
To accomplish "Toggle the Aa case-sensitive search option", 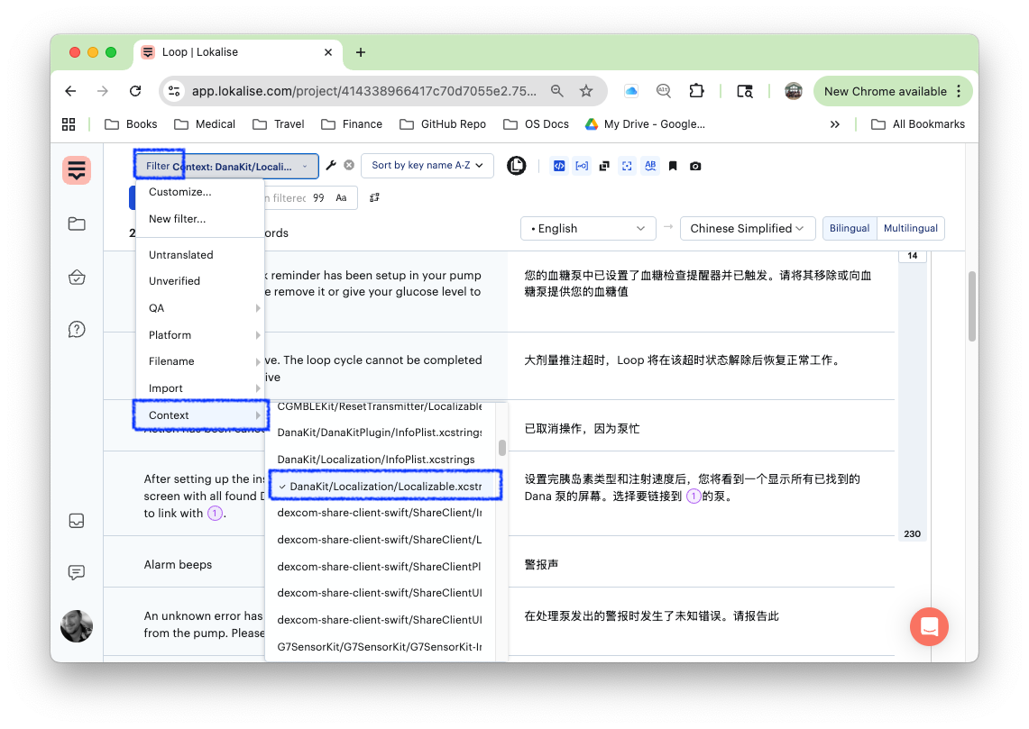I will pyautogui.click(x=341, y=198).
